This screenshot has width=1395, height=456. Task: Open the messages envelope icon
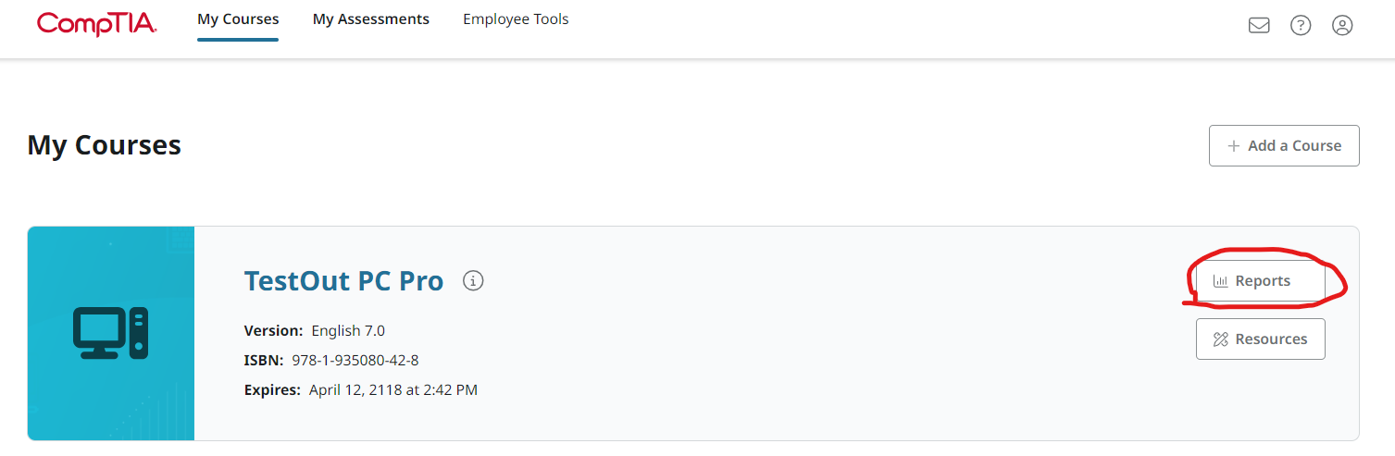(1259, 26)
